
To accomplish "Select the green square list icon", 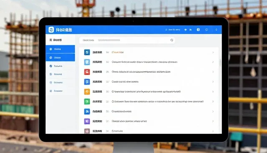I will click(87, 101).
